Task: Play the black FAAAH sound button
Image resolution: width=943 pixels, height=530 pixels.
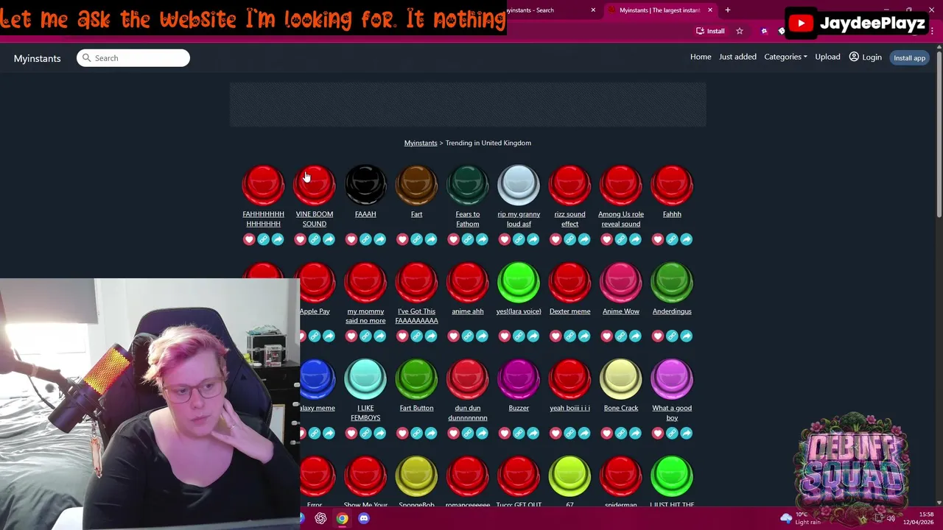Action: (365, 185)
